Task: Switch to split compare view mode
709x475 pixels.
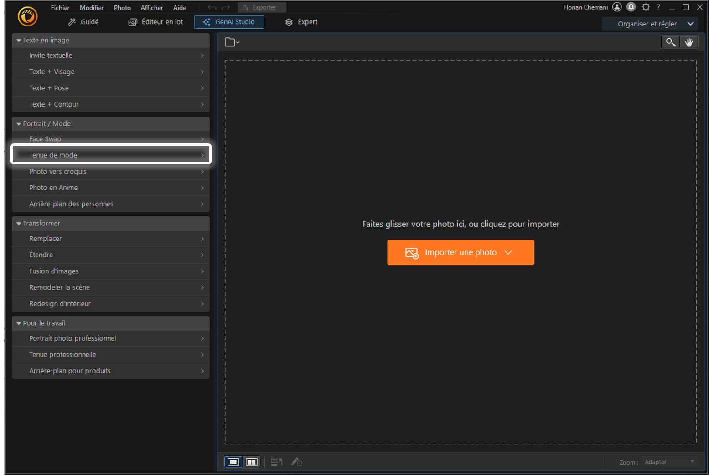Action: point(251,462)
